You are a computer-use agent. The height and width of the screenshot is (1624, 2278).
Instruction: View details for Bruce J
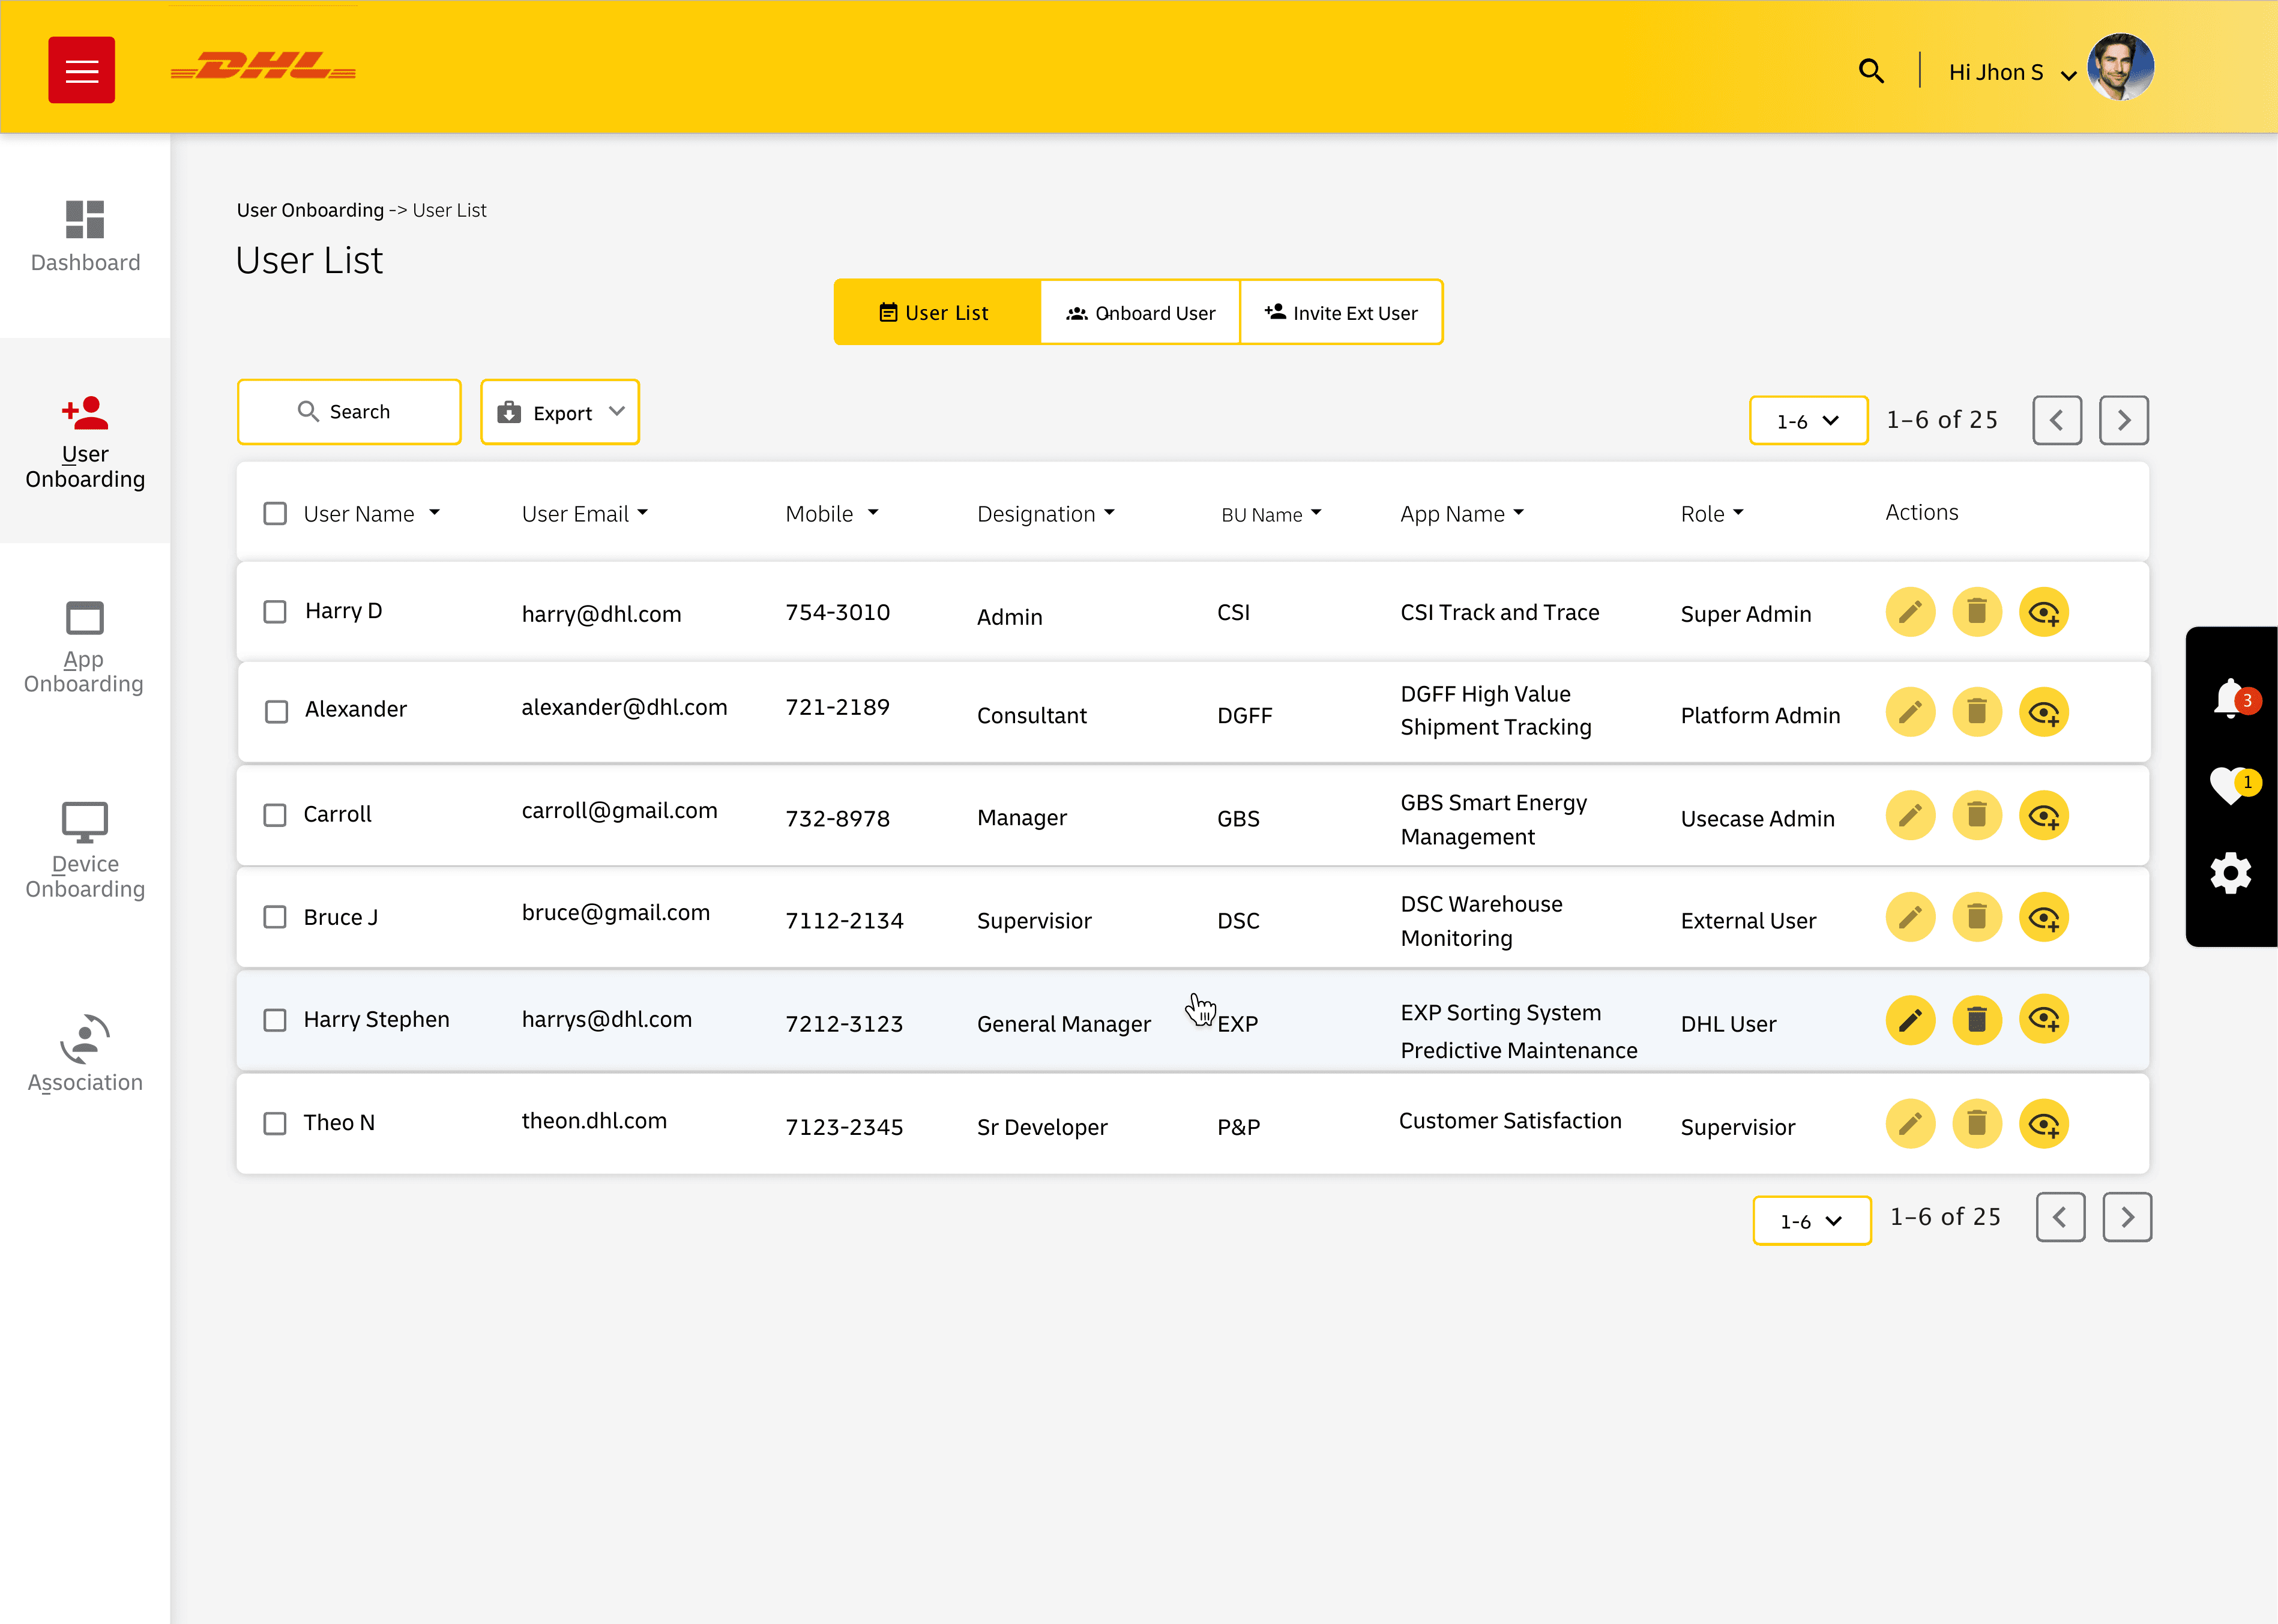pos(2044,917)
